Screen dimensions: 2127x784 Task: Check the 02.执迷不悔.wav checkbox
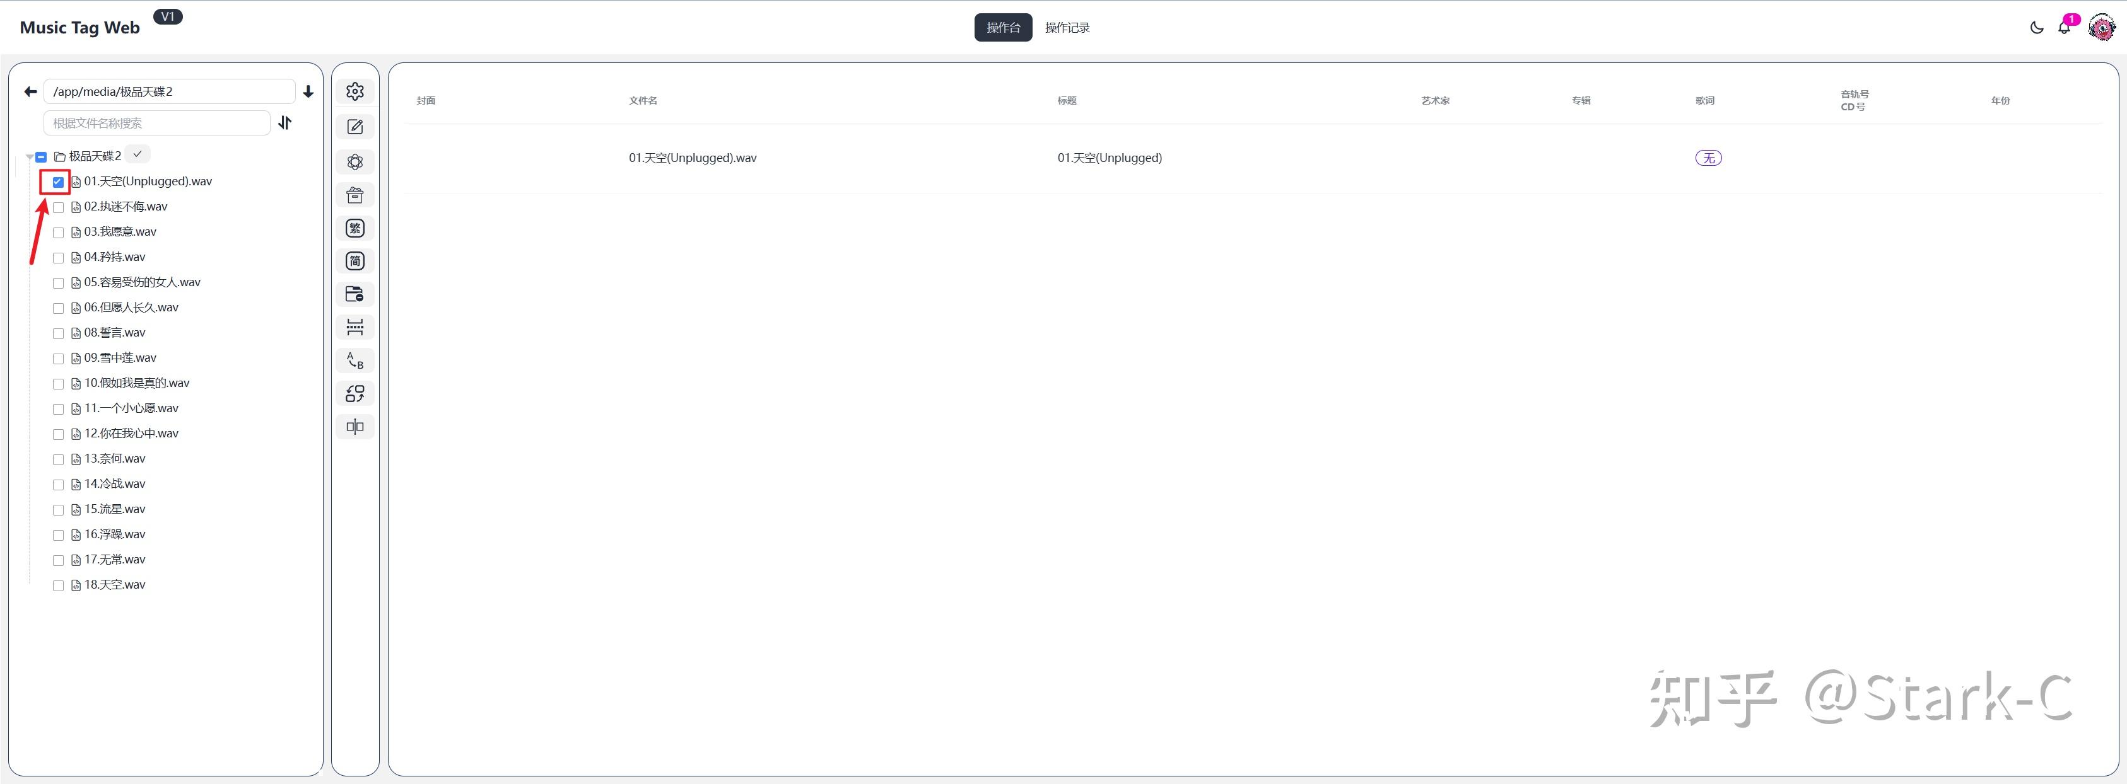(58, 207)
